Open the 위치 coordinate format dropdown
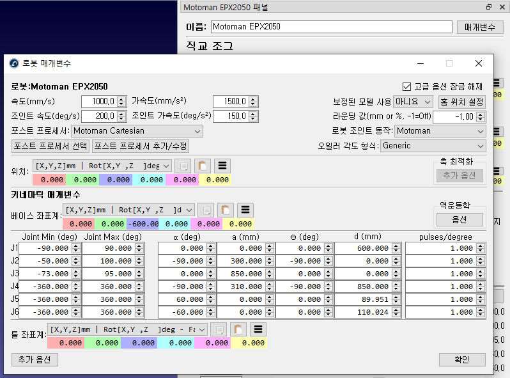Screen dimensions: 510x378 coord(102,166)
